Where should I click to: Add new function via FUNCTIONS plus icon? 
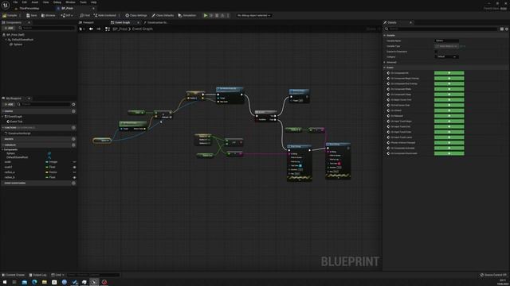point(73,128)
